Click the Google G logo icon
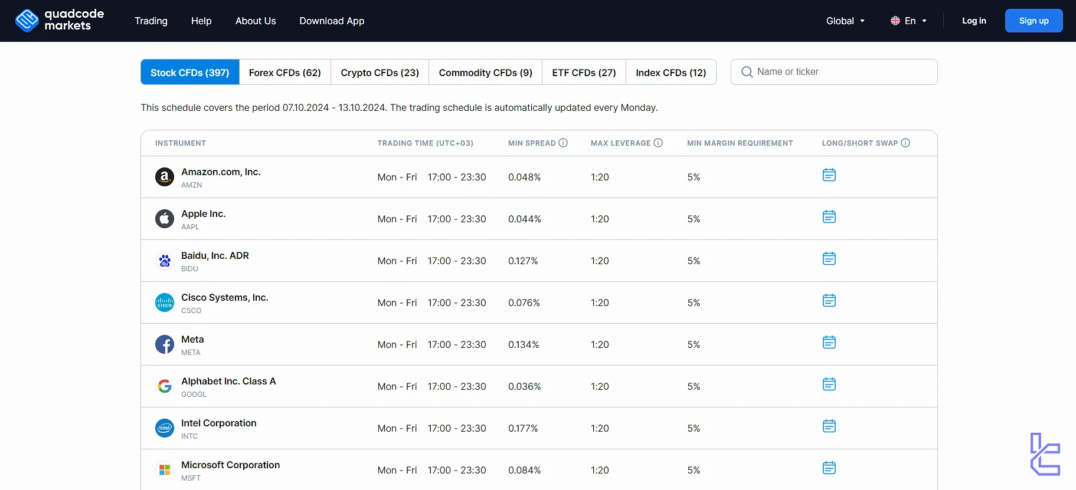Viewport: 1076px width, 490px height. tap(165, 386)
